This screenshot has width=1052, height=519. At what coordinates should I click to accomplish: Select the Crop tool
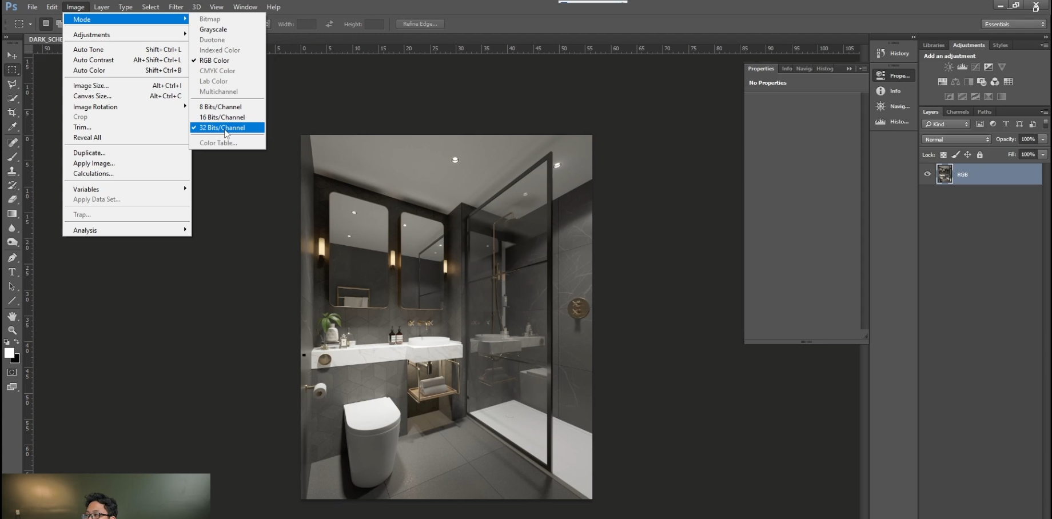pyautogui.click(x=12, y=112)
